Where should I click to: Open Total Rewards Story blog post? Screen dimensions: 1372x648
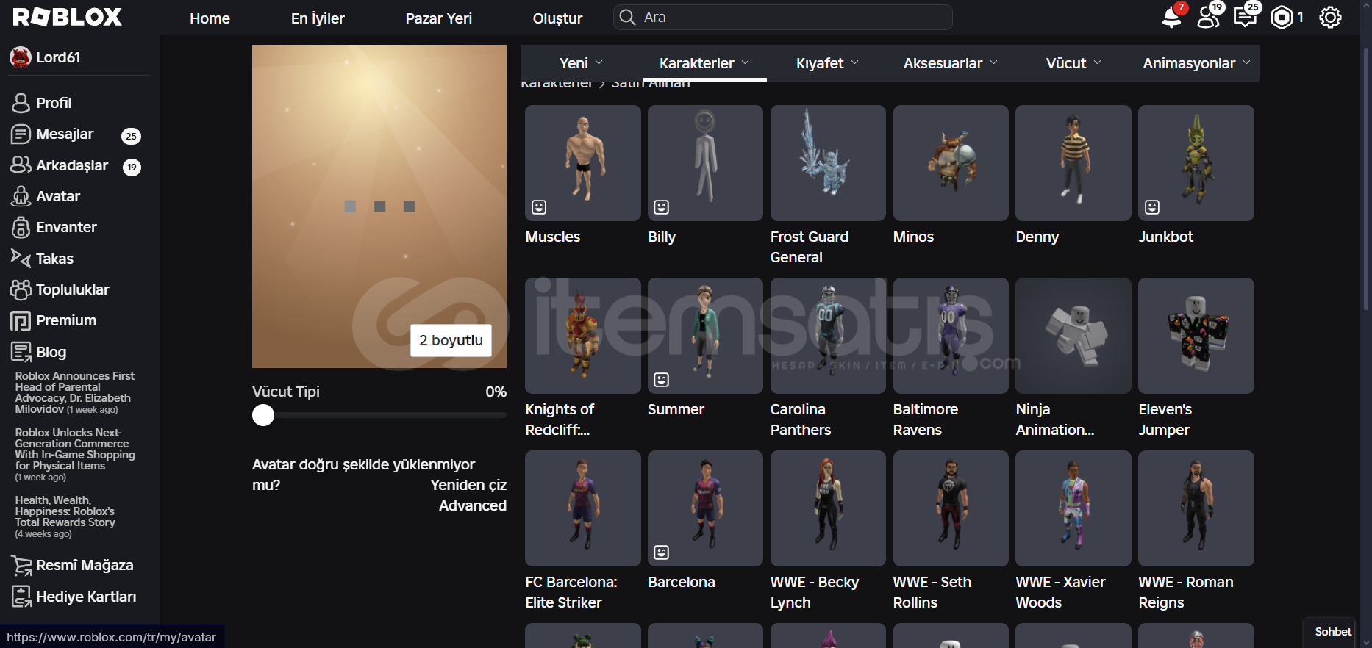tap(65, 516)
